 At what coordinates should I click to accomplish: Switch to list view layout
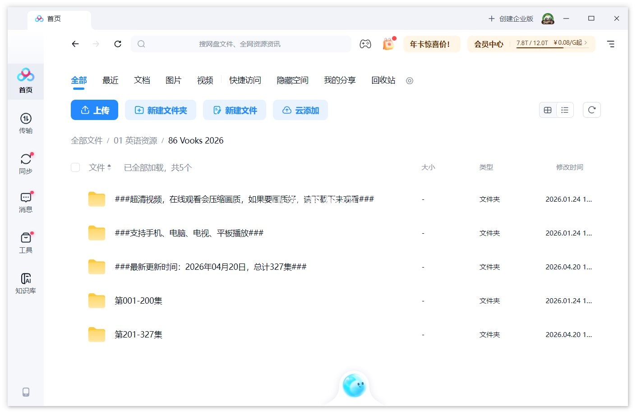(x=565, y=110)
